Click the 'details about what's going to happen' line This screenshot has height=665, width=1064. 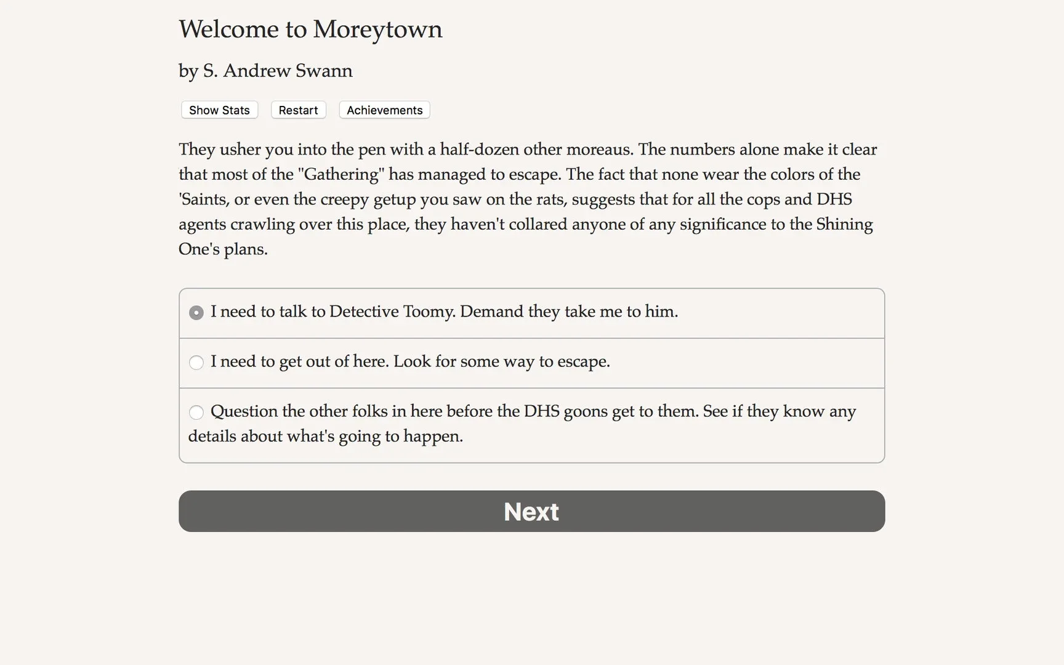325,437
